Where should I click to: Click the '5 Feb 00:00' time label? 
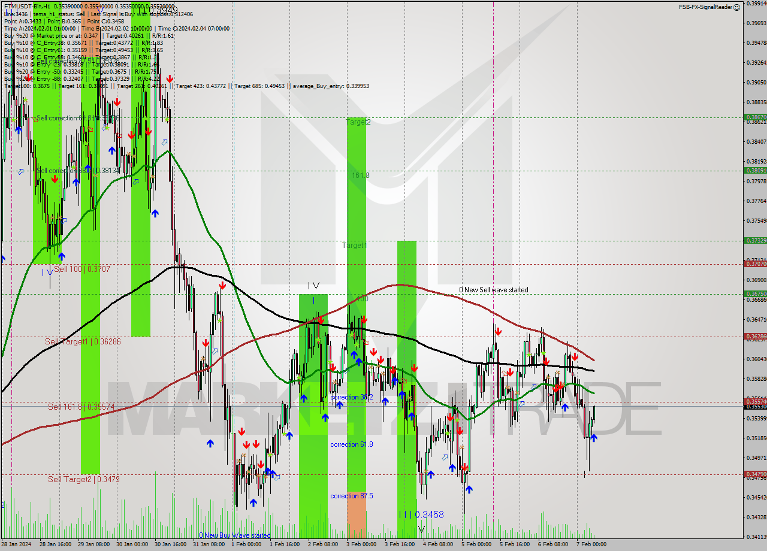coord(476,544)
